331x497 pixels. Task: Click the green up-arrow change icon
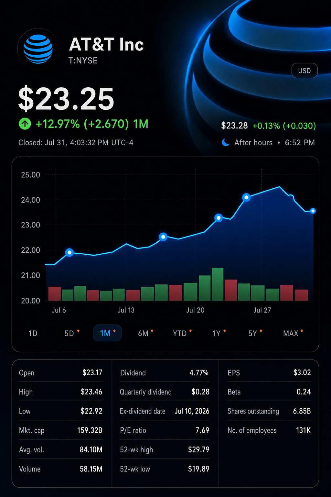point(25,124)
